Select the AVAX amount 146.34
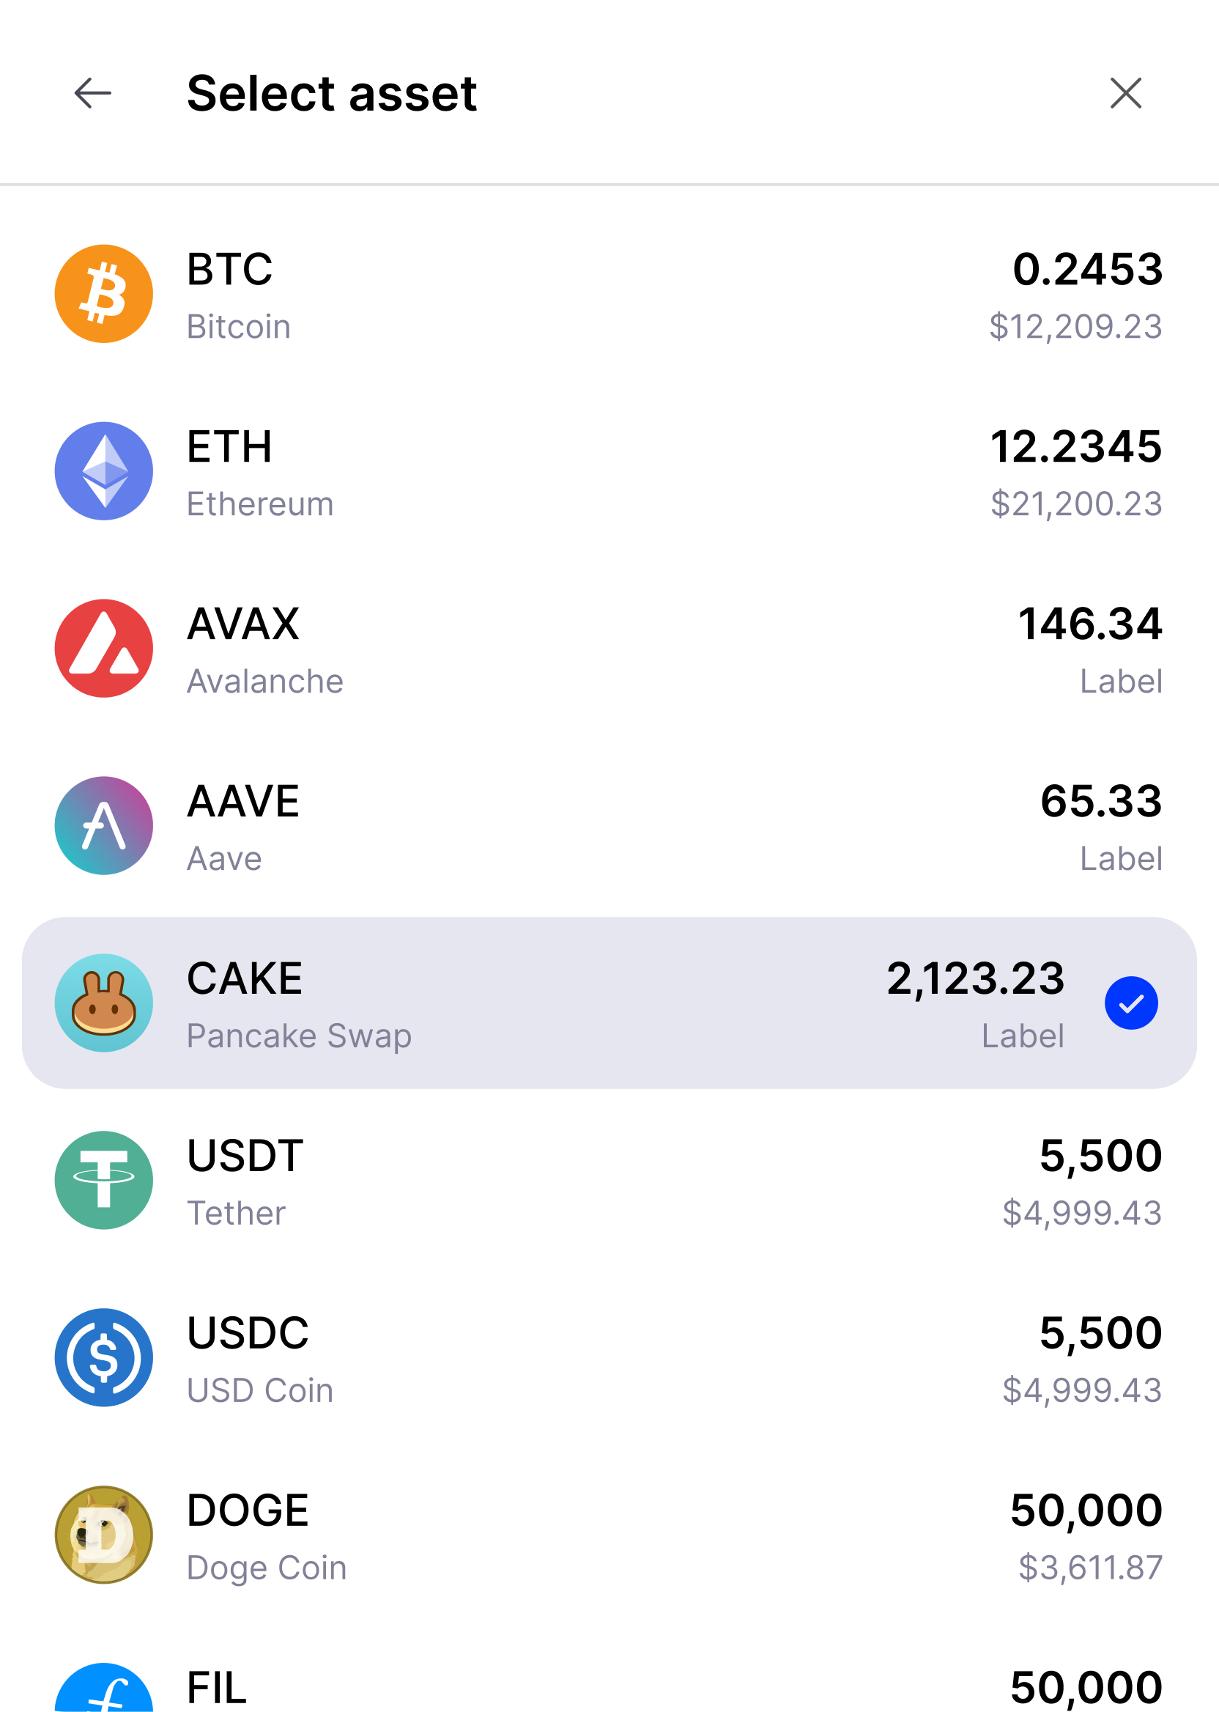Image resolution: width=1219 pixels, height=1712 pixels. pyautogui.click(x=1090, y=623)
